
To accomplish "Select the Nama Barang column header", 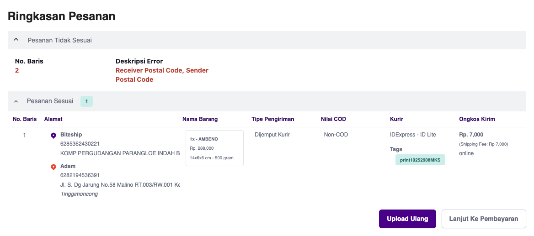I will tap(200, 119).
